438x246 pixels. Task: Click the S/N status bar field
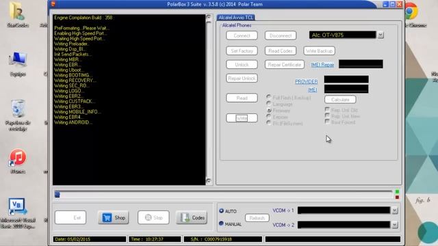point(222,239)
